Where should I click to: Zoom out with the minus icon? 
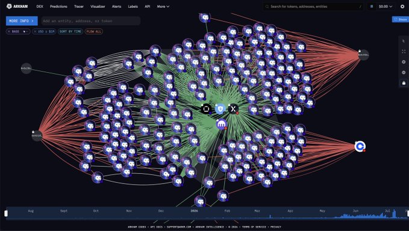tap(404, 72)
